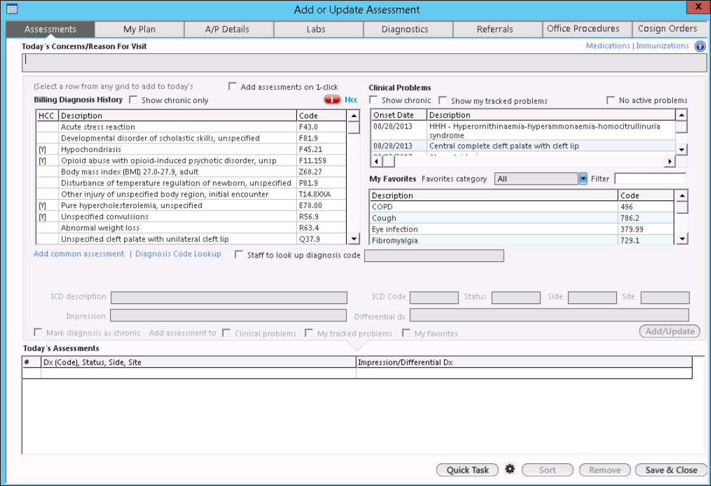The width and height of the screenshot is (711, 486).
Task: Select the Hypochondriasis diagnosis row
Action: [x=191, y=149]
